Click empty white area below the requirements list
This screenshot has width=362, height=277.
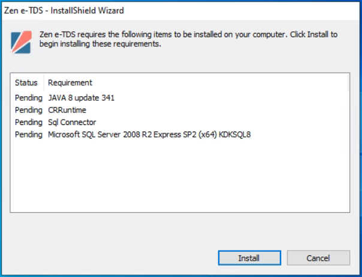(180, 176)
